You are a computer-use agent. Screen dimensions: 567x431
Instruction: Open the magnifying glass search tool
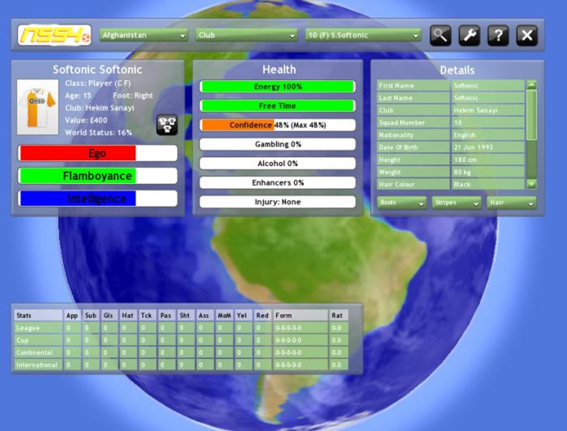[440, 36]
